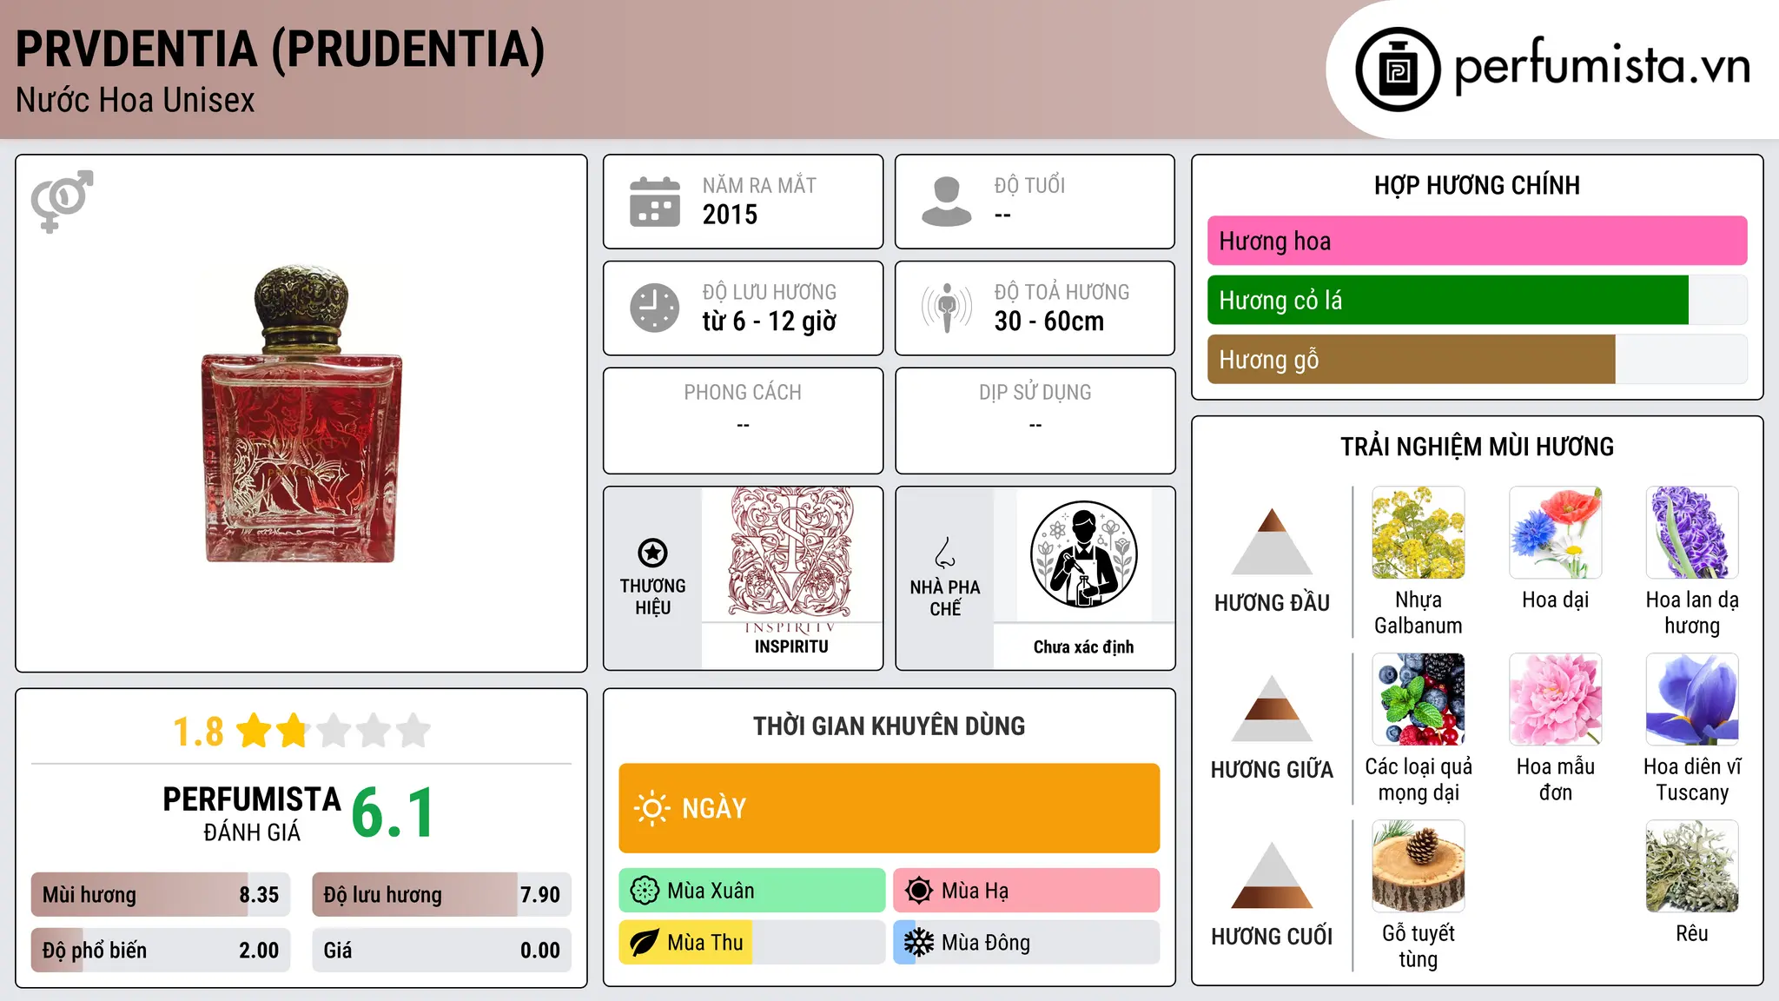This screenshot has height=1001, width=1779.
Task: Click the sun icon for Mùa Hạ
Action: click(x=919, y=891)
